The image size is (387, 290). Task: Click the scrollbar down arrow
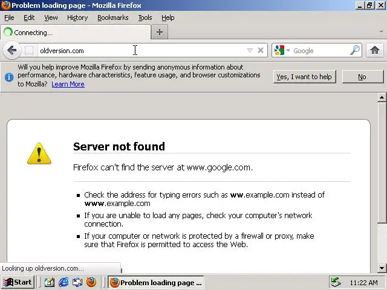(x=382, y=268)
